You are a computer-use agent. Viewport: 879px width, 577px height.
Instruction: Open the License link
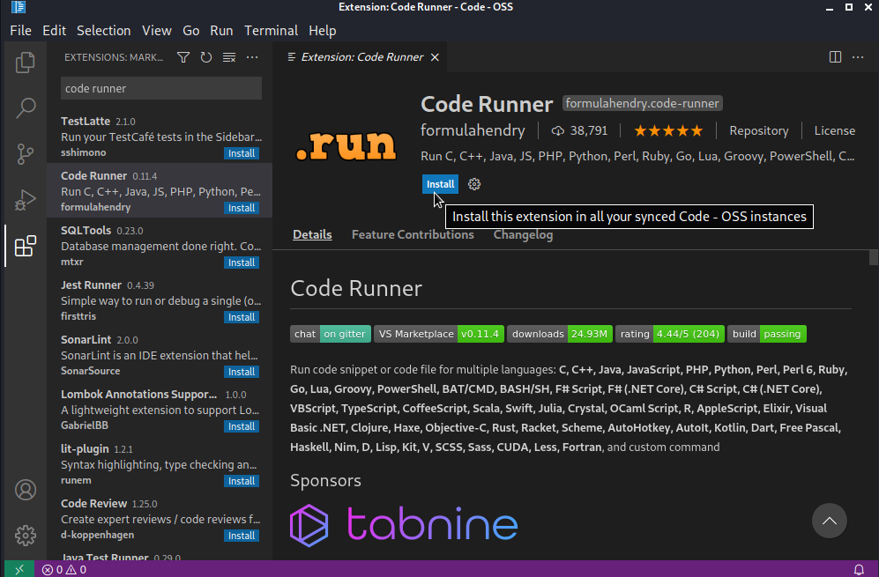tap(835, 131)
